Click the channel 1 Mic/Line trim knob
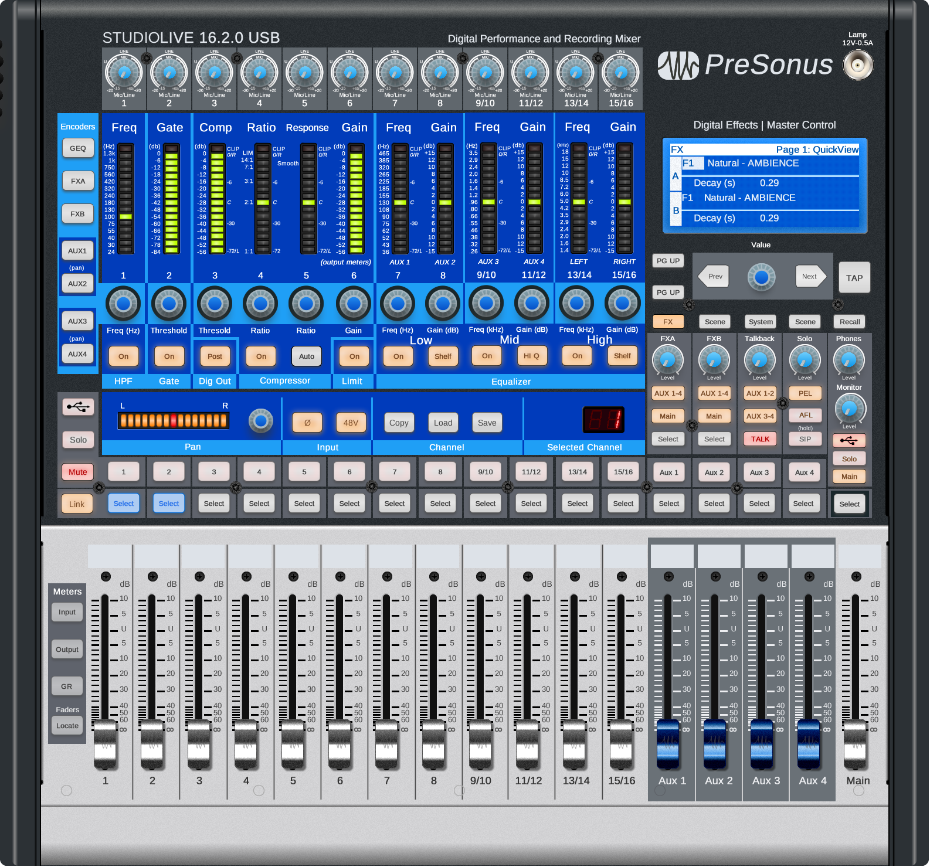This screenshot has width=930, height=867. [x=124, y=73]
